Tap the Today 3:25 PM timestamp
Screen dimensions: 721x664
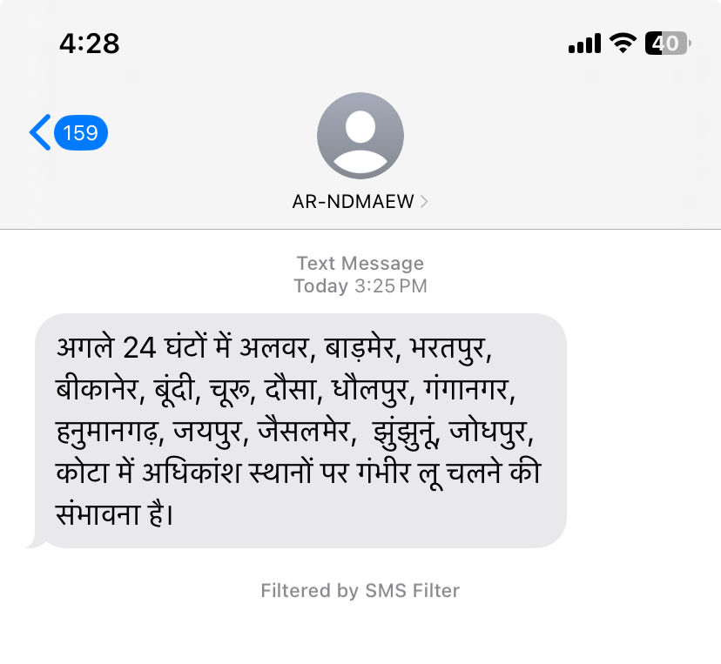pyautogui.click(x=360, y=285)
